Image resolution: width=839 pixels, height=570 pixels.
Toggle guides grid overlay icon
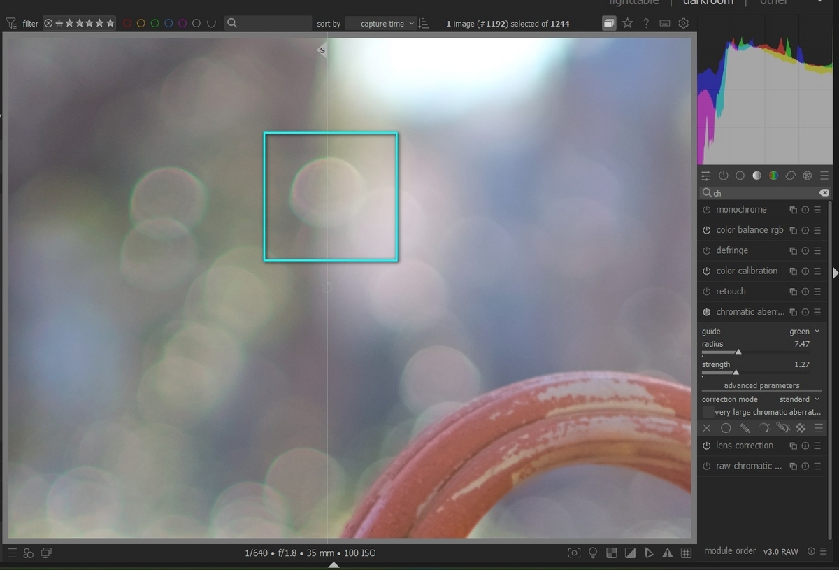687,553
